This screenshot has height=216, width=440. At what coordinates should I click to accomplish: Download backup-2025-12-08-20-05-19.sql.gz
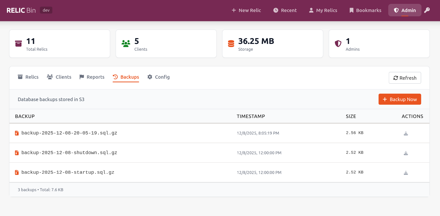pyautogui.click(x=406, y=133)
